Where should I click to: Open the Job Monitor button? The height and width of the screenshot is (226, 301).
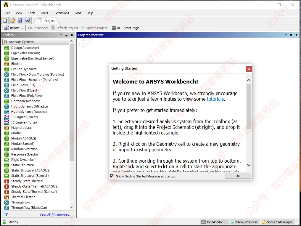click(215, 222)
